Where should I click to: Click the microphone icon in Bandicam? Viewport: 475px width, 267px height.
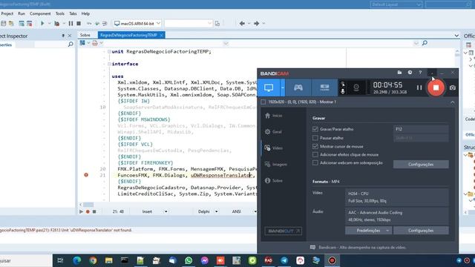343,91
